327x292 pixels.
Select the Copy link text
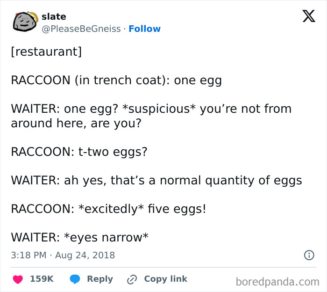tap(165, 279)
